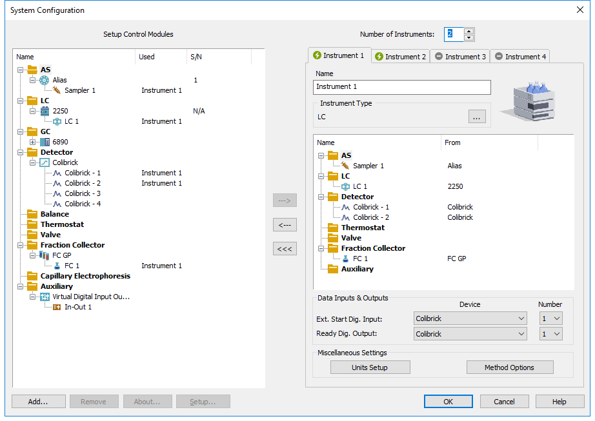
Task: Browse instrument type with the ... button
Action: pos(477,117)
